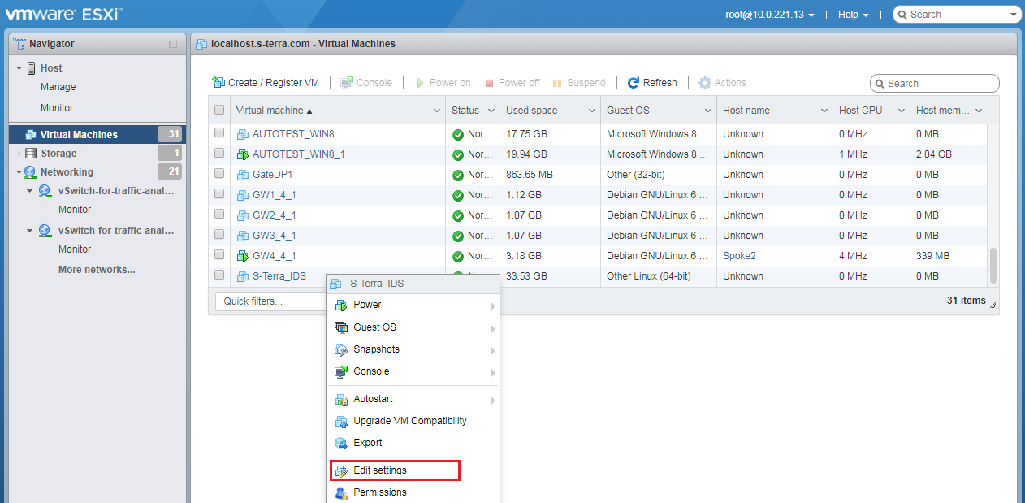1025x503 pixels.
Task: Choose Edit settings from context menu
Action: [x=395, y=470]
